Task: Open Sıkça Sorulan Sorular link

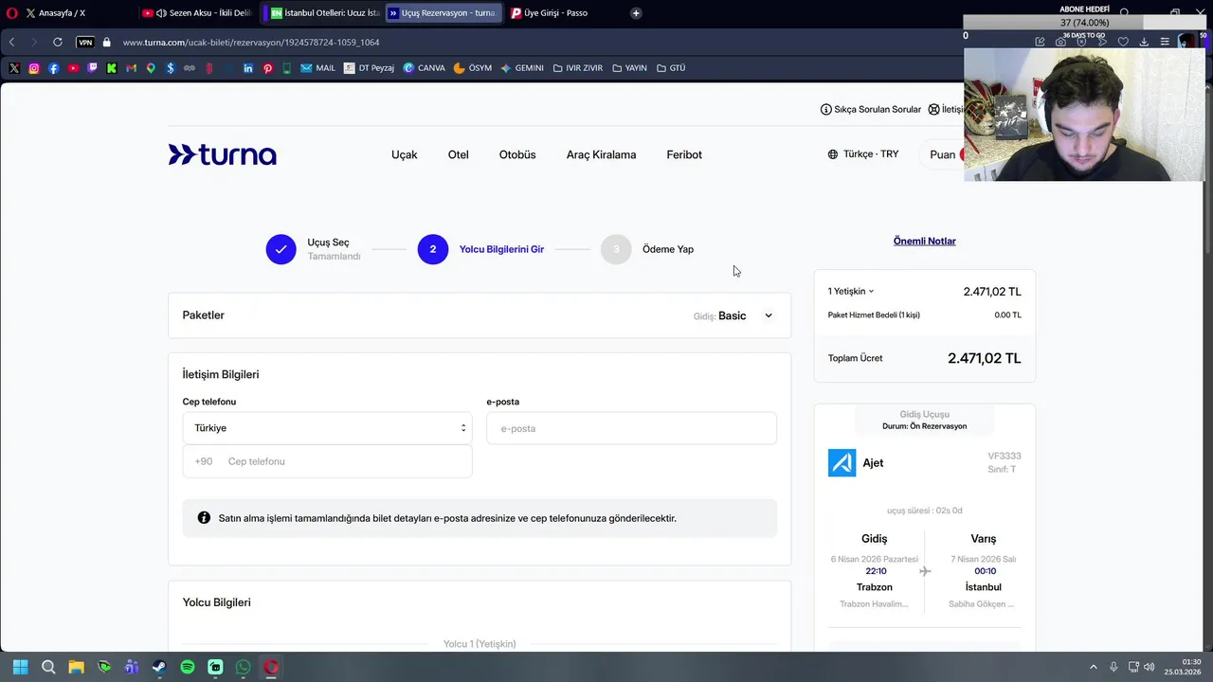Action: click(871, 109)
